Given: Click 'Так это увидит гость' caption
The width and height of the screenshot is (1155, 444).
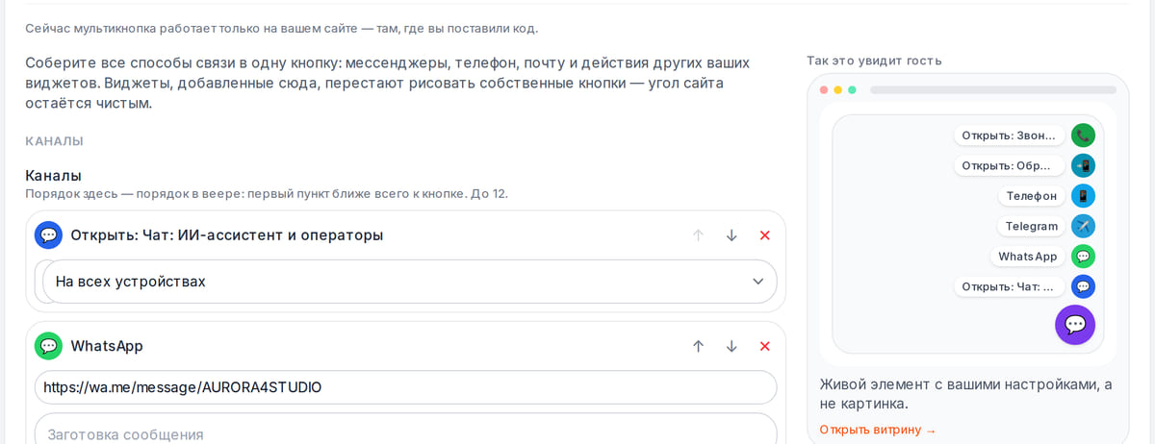Looking at the screenshot, I should 874,61.
